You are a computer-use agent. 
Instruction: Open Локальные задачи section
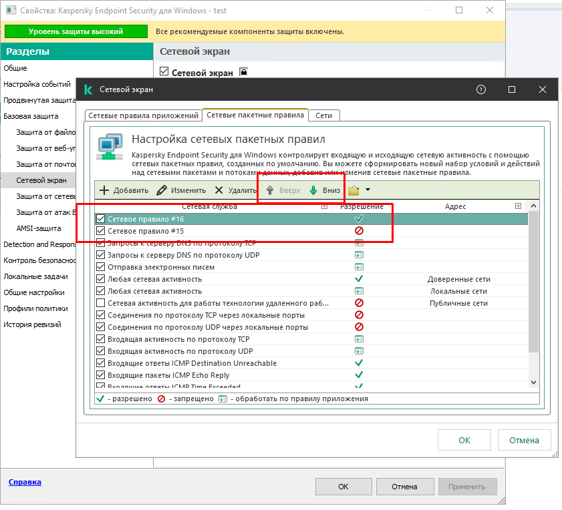click(x=35, y=276)
